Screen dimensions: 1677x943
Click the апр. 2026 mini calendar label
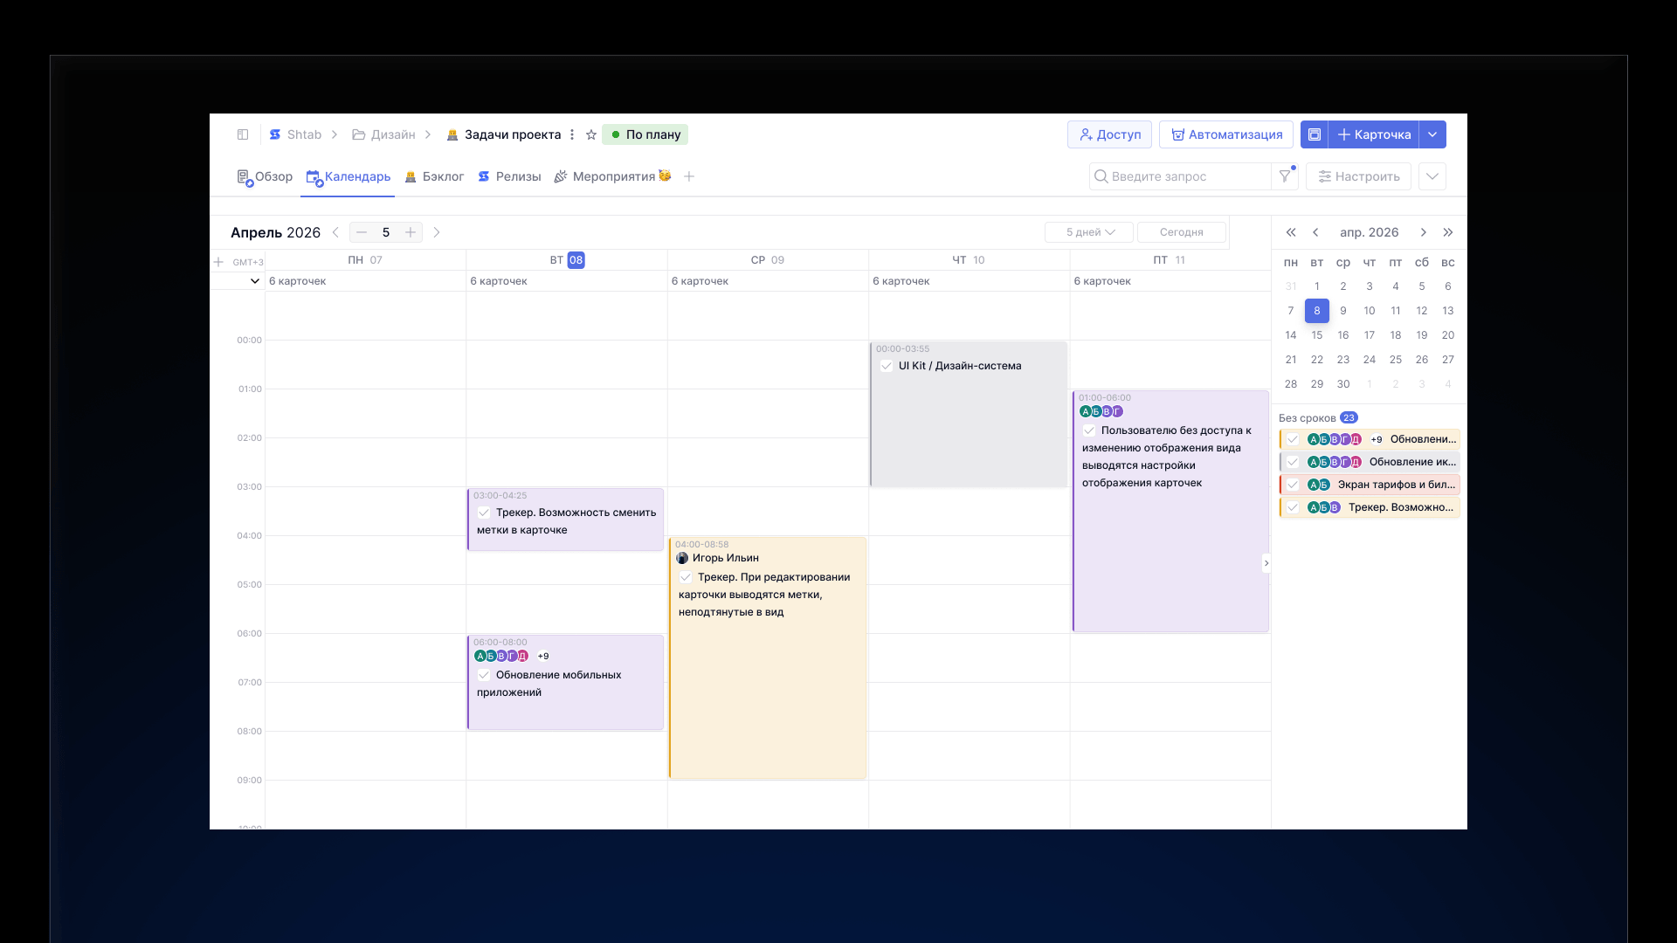click(x=1370, y=232)
